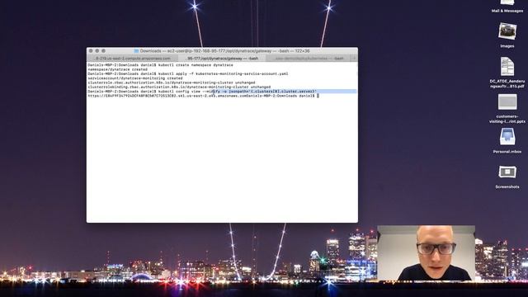
Task: Click the Terminal window title text
Action: click(x=224, y=51)
